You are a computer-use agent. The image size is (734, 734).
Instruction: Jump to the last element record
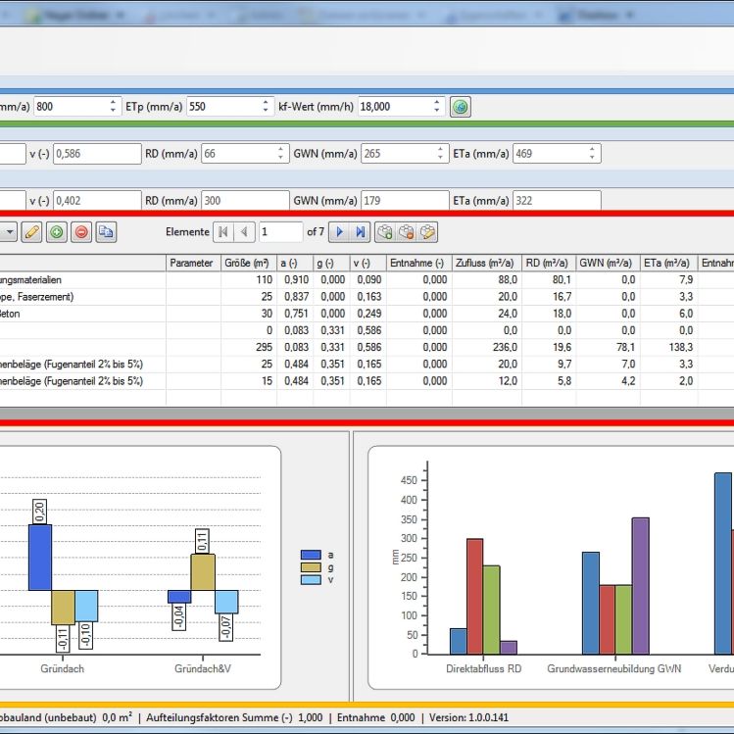[x=361, y=232]
